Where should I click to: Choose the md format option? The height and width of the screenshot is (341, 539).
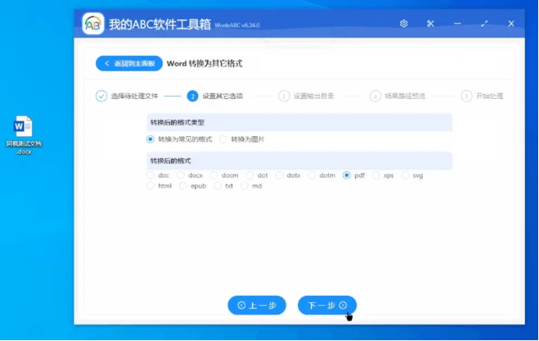(x=245, y=187)
